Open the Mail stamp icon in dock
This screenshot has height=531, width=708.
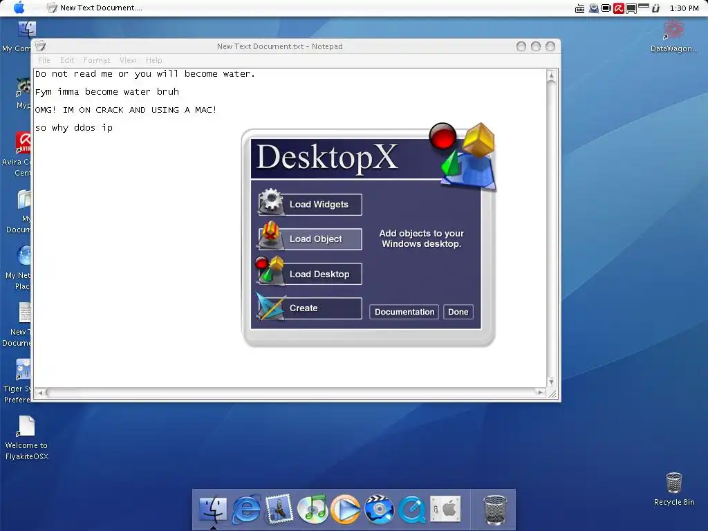[x=279, y=509]
